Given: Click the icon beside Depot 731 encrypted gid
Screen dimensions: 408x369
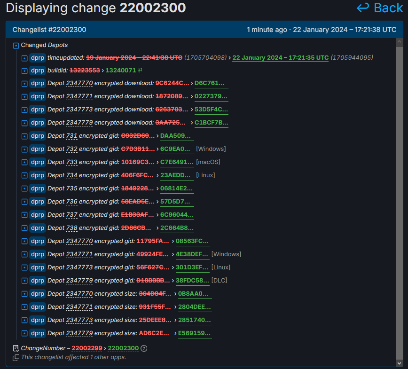Looking at the screenshot, I should [24, 136].
